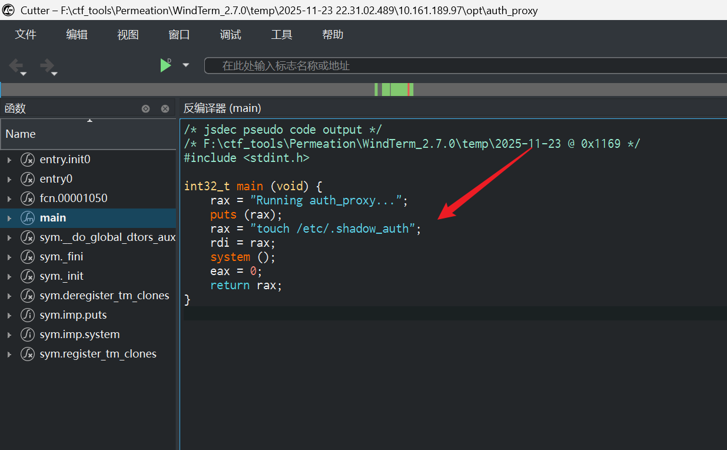Open the 调试 menu
The width and height of the screenshot is (727, 450).
pyautogui.click(x=230, y=35)
